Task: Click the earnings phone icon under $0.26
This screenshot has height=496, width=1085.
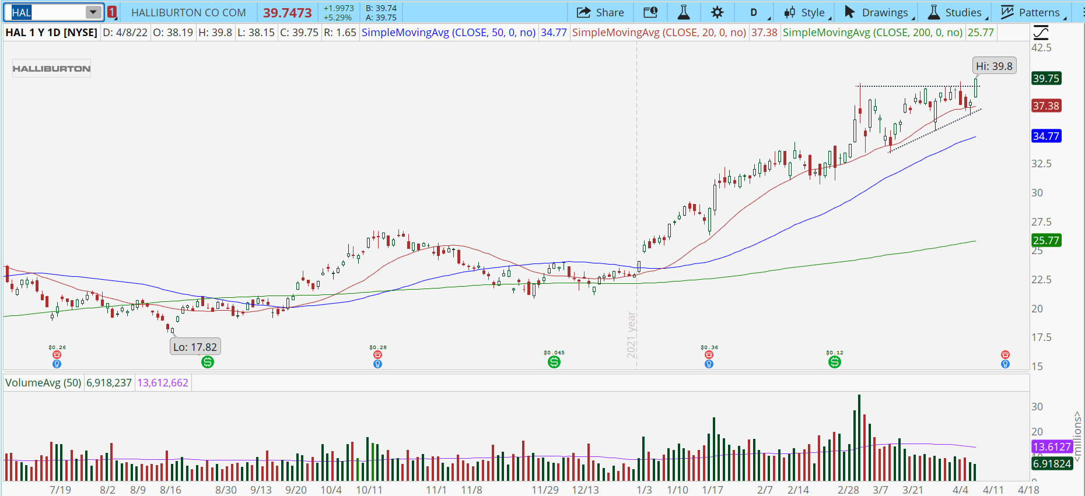Action: (57, 354)
